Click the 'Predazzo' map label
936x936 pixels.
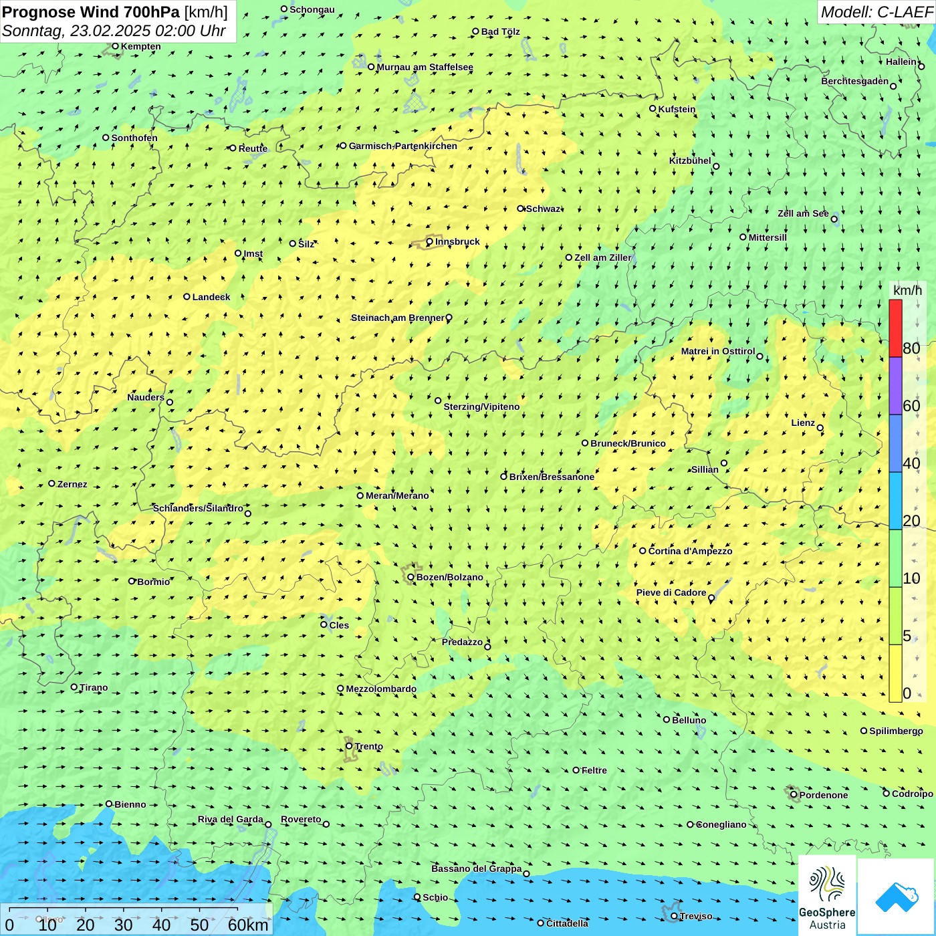(462, 642)
